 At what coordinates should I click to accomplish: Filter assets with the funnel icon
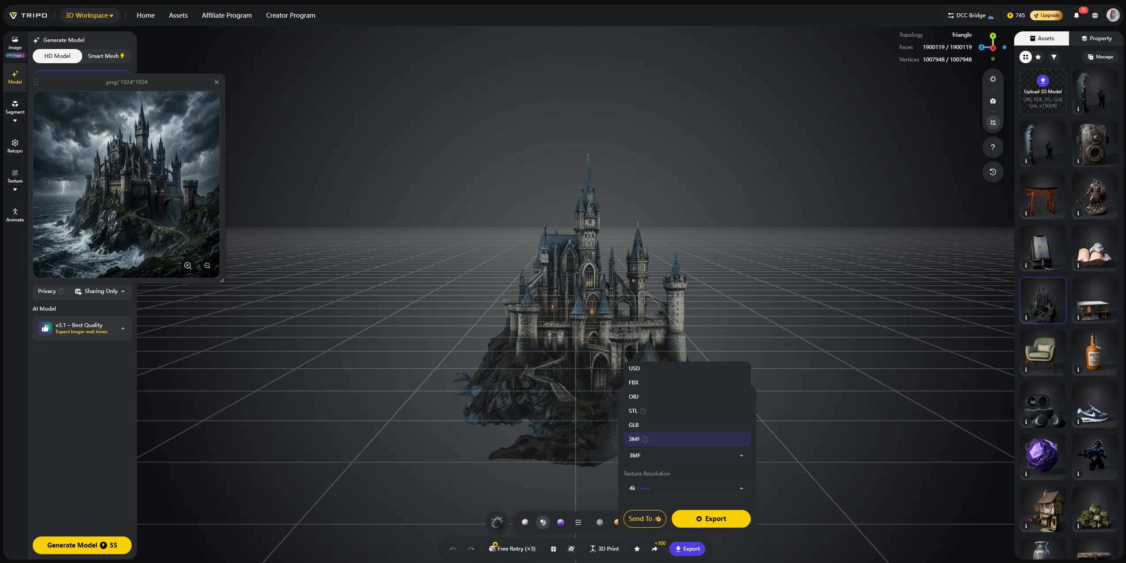(1054, 57)
